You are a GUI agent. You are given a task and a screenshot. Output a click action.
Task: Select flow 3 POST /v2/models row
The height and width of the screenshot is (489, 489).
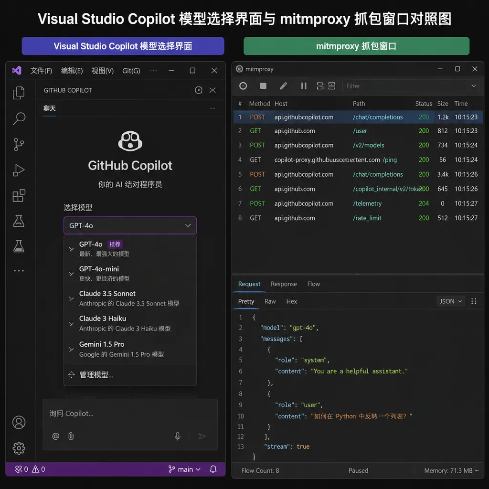coord(358,145)
